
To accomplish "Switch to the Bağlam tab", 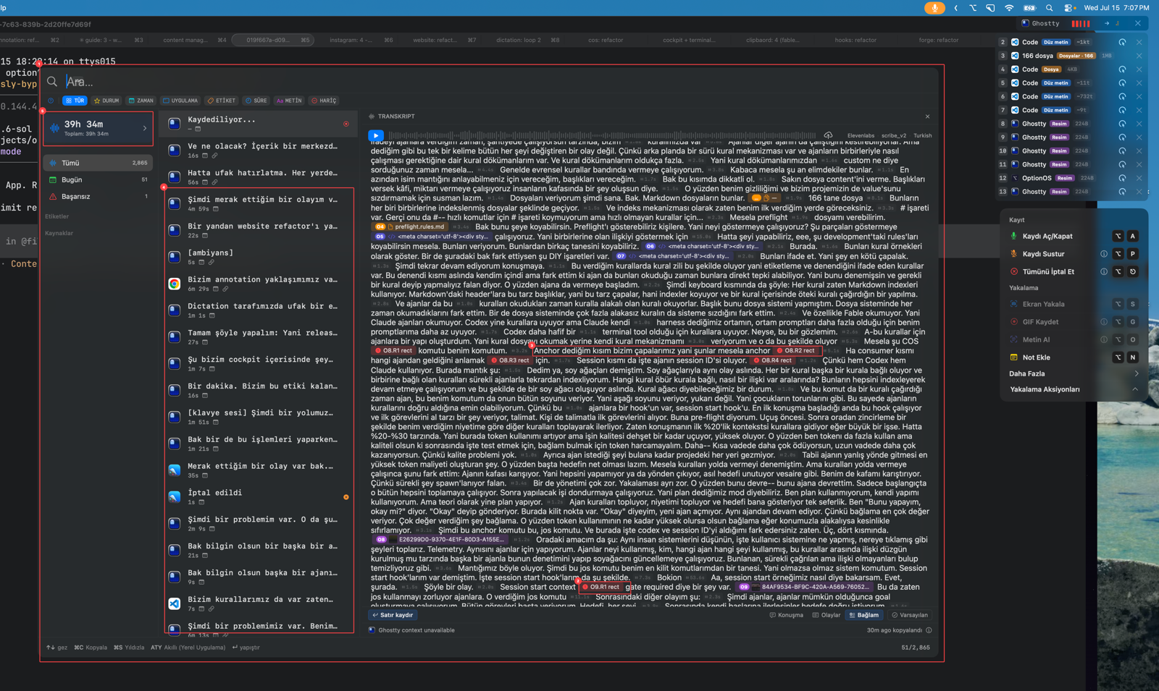I will pyautogui.click(x=863, y=615).
